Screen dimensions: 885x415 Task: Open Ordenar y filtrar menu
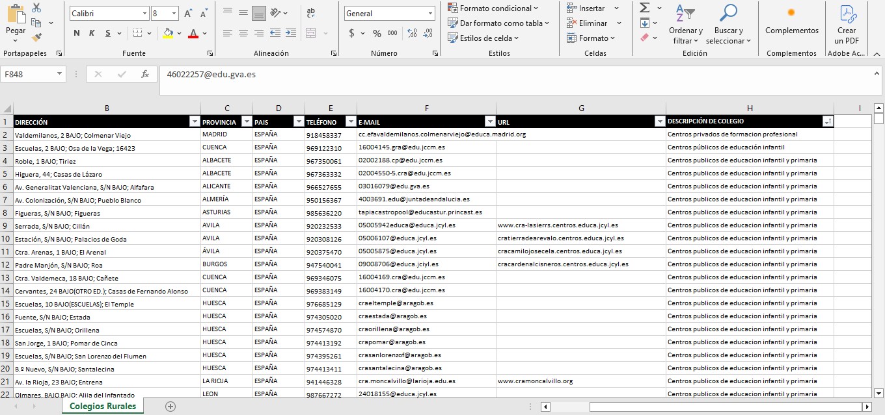click(x=685, y=25)
